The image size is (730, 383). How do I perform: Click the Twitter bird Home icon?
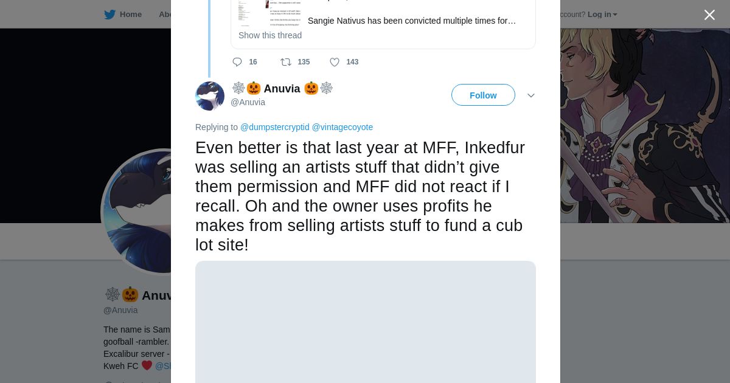click(110, 15)
